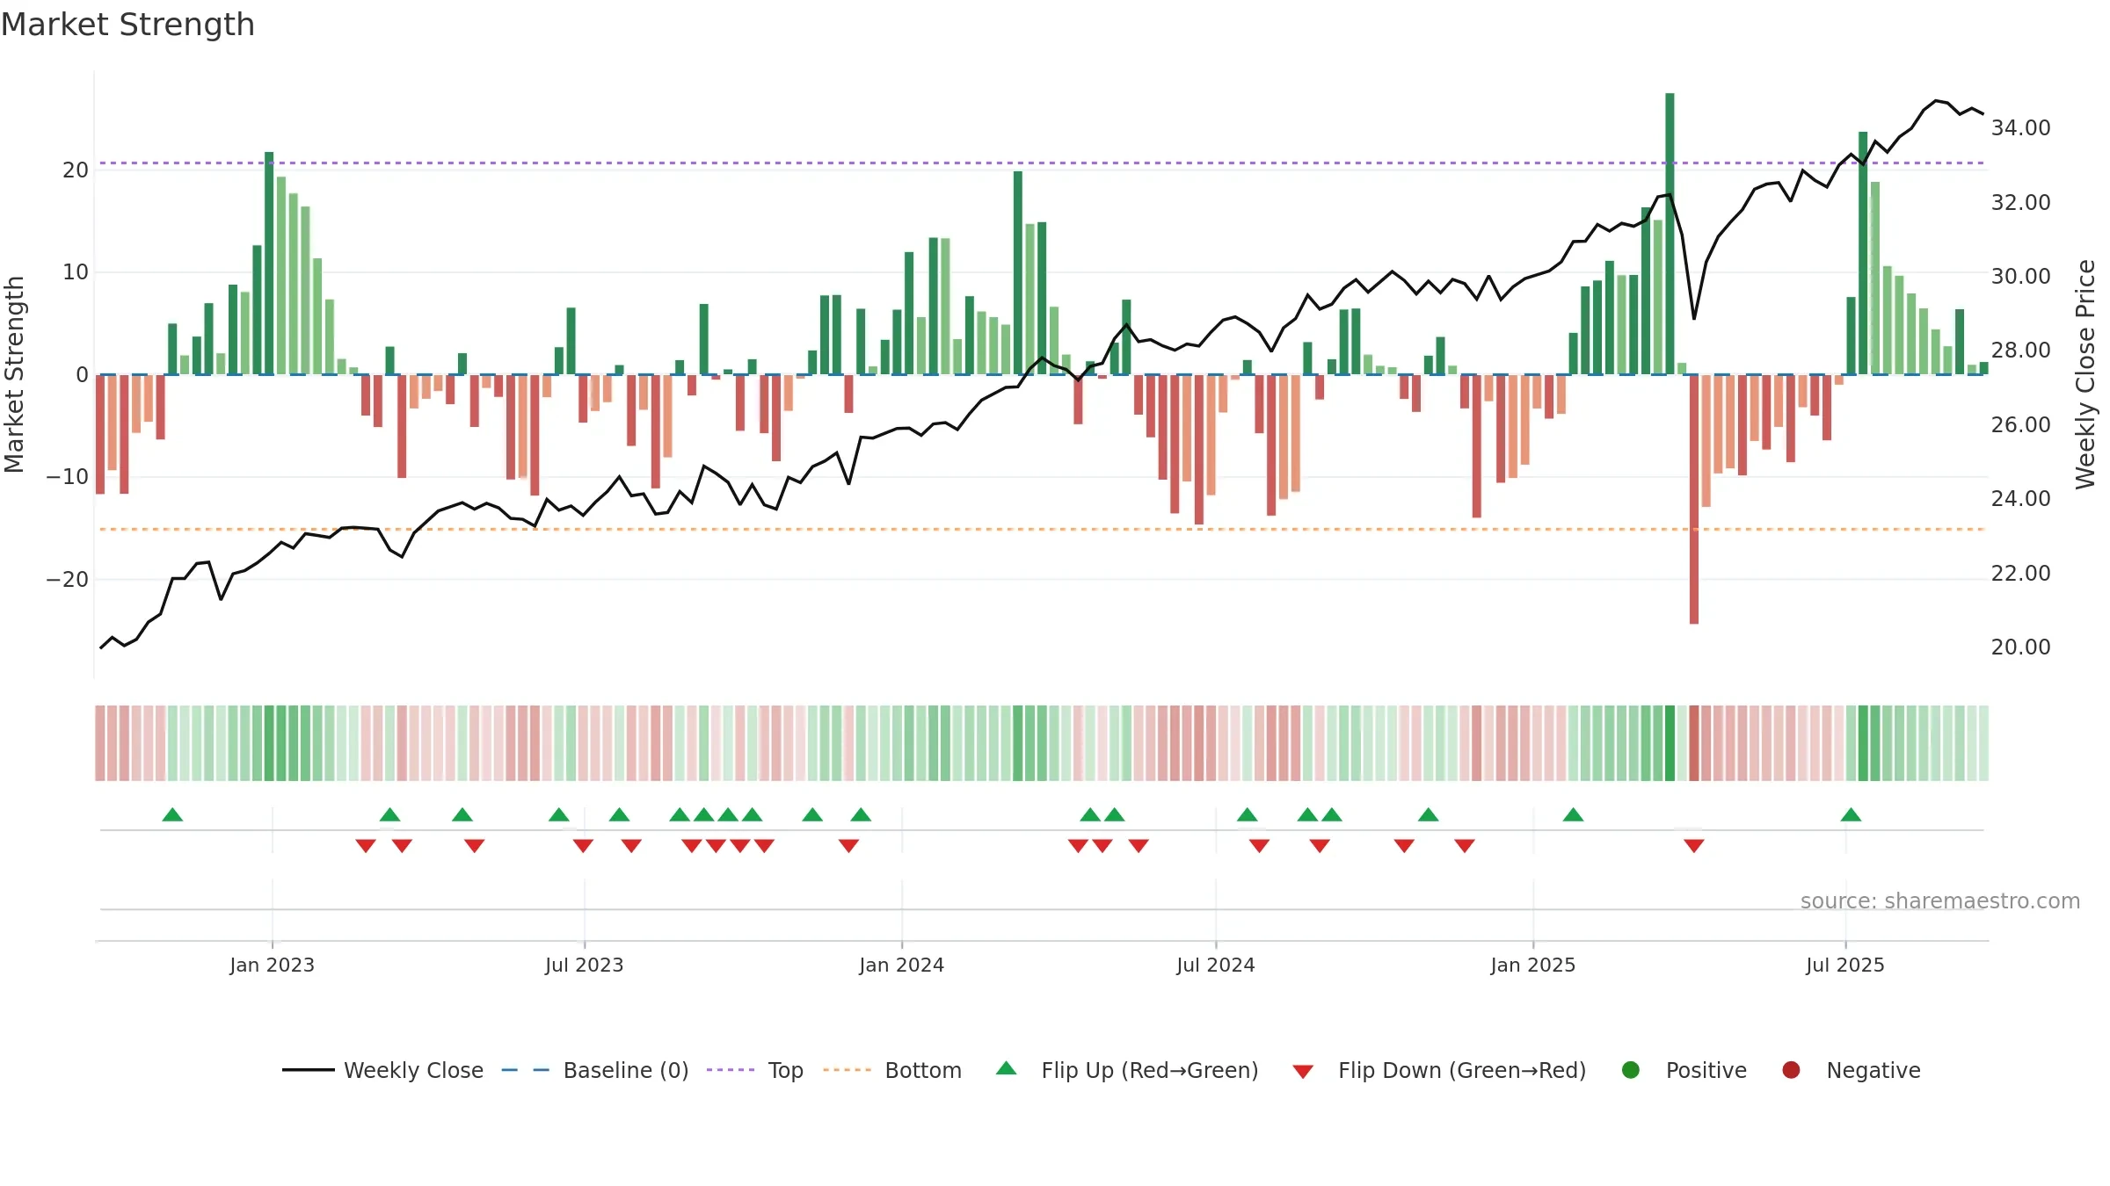Click the tallest green bar in early 2025
Viewport: 2110px width, 1186px height.
1670,234
